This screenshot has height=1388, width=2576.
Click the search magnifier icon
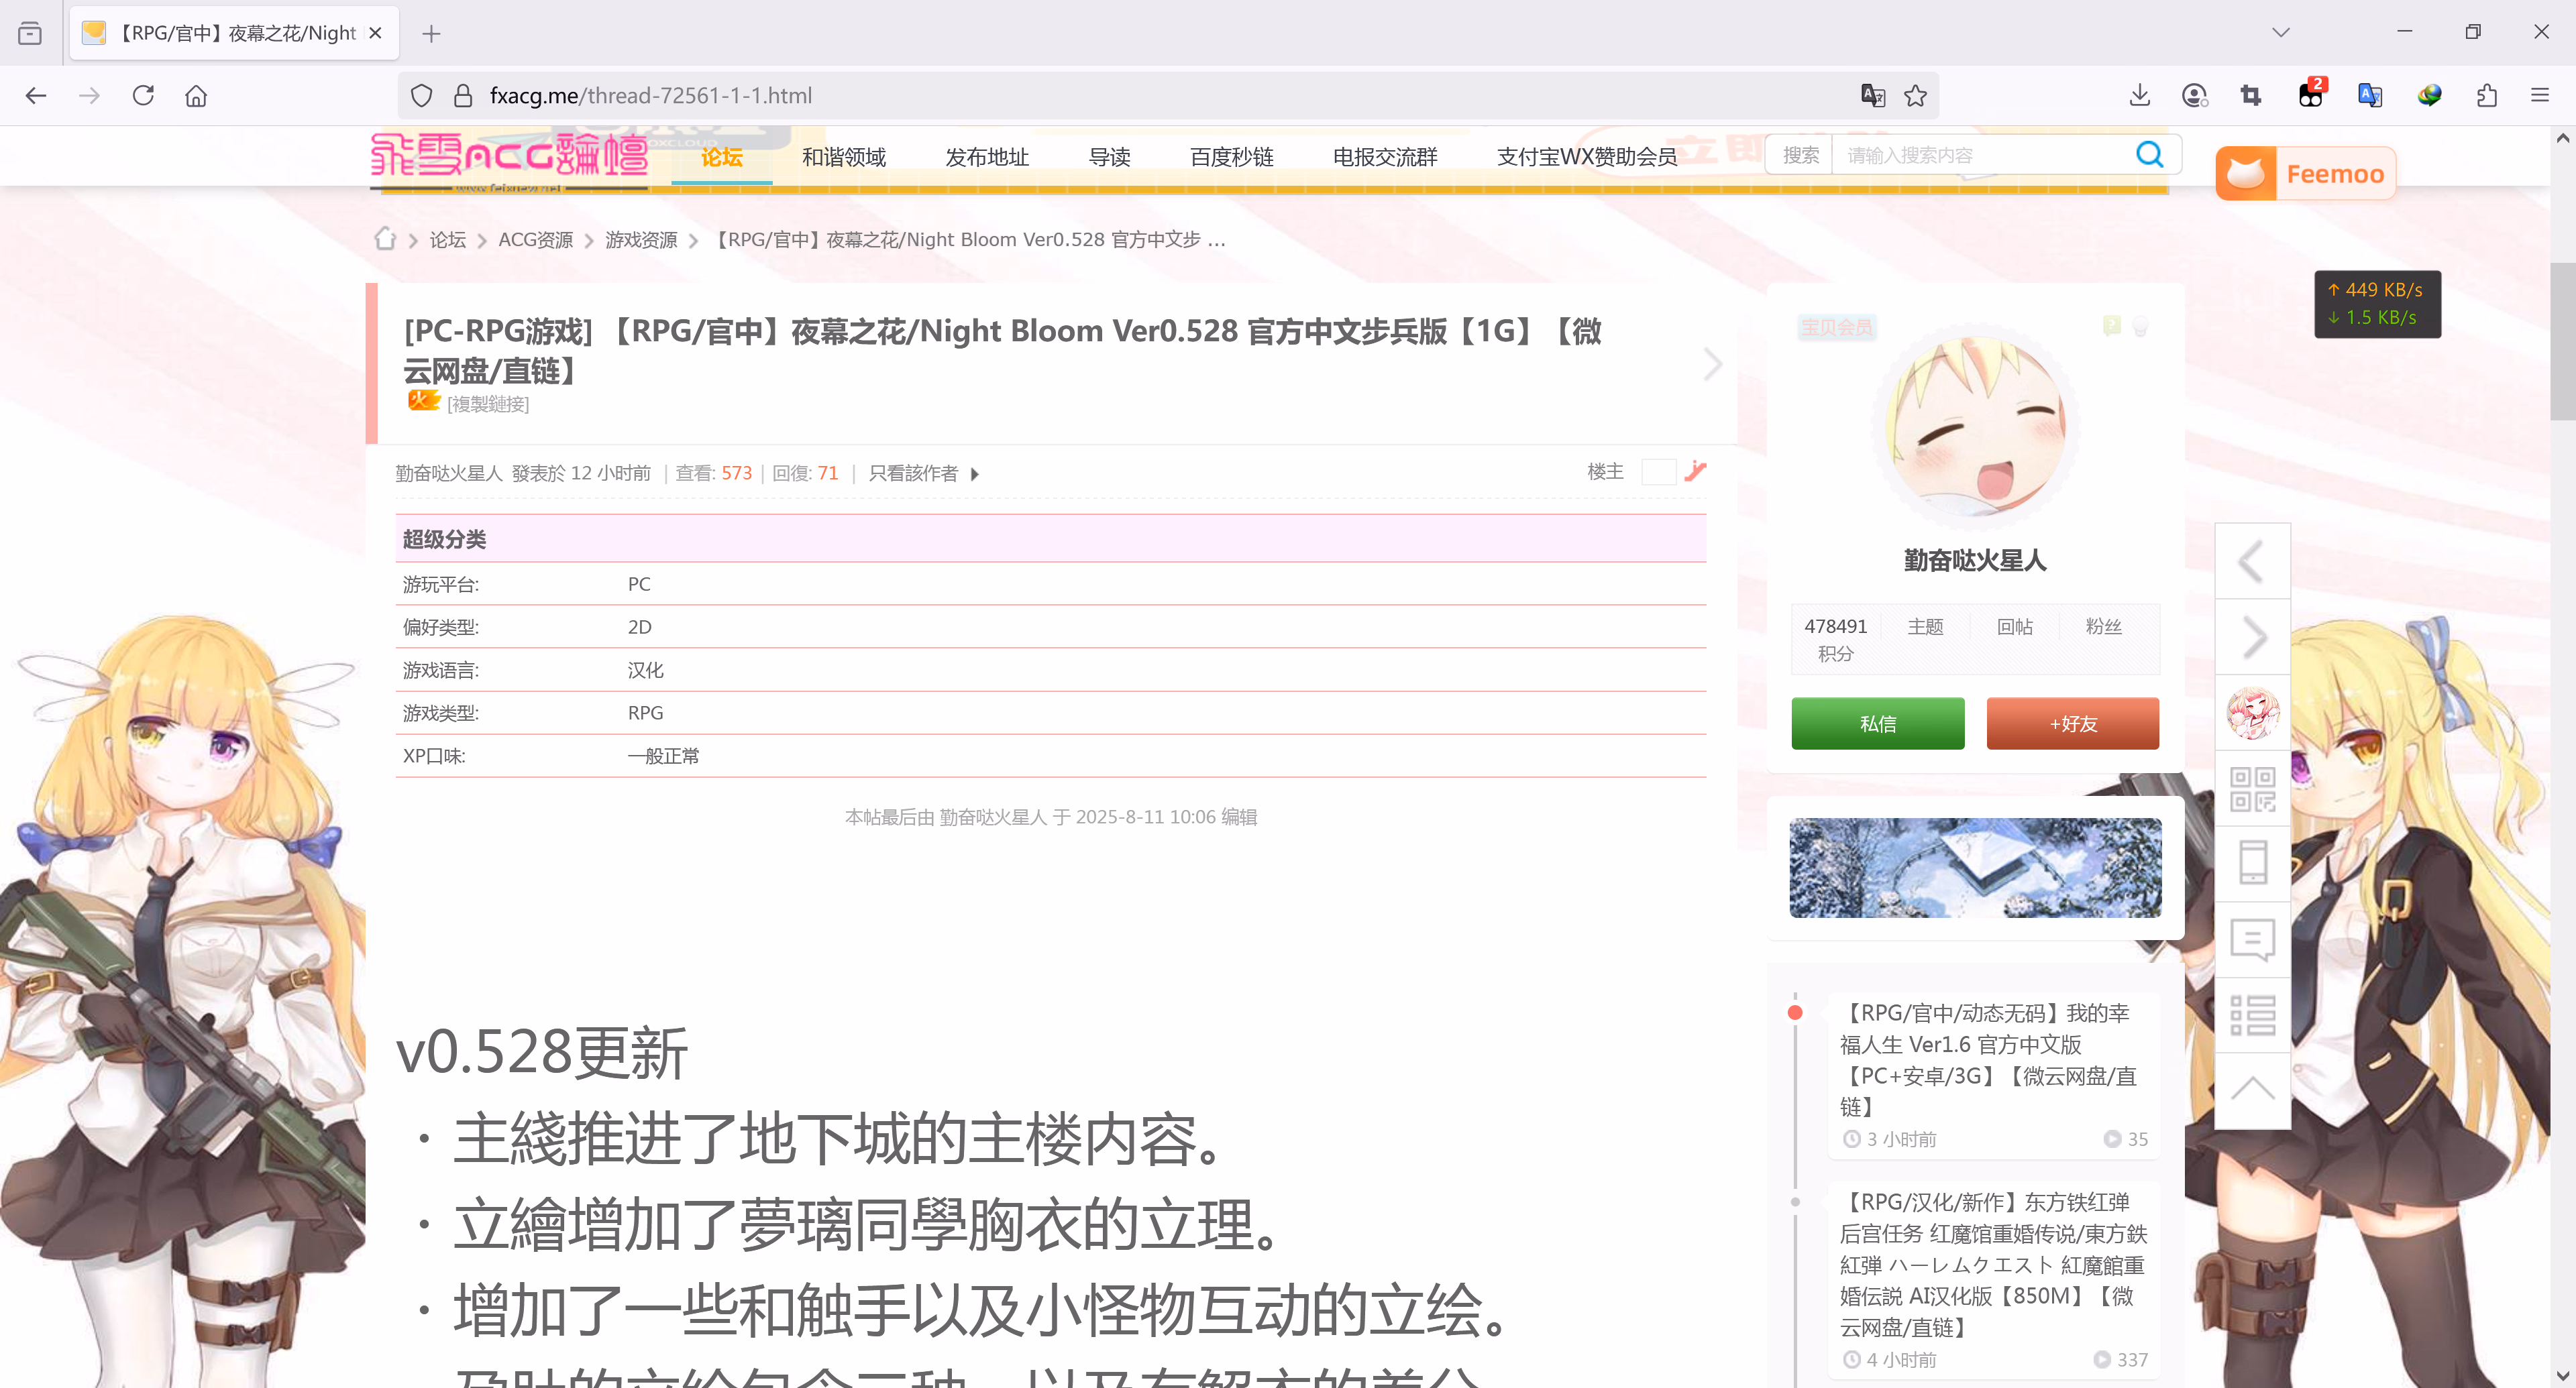tap(2149, 155)
